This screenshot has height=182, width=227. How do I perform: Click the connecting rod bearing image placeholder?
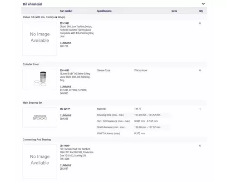pos(40,161)
